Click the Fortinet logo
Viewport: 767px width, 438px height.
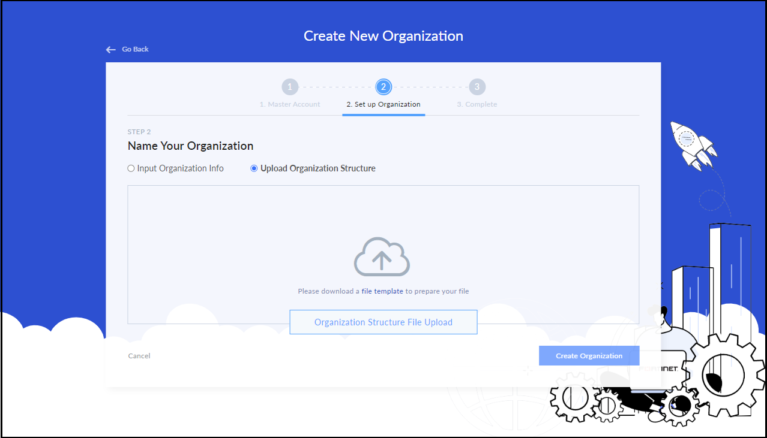tap(658, 370)
